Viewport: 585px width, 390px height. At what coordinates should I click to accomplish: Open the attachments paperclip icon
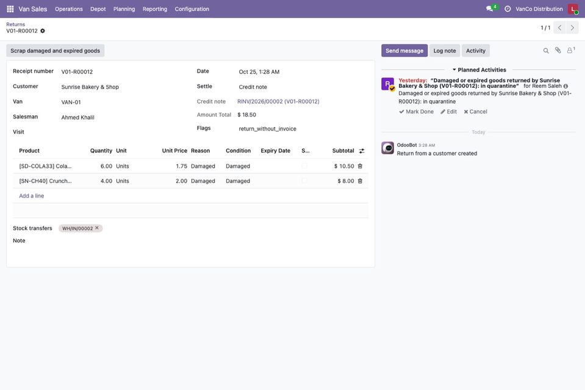click(x=558, y=51)
